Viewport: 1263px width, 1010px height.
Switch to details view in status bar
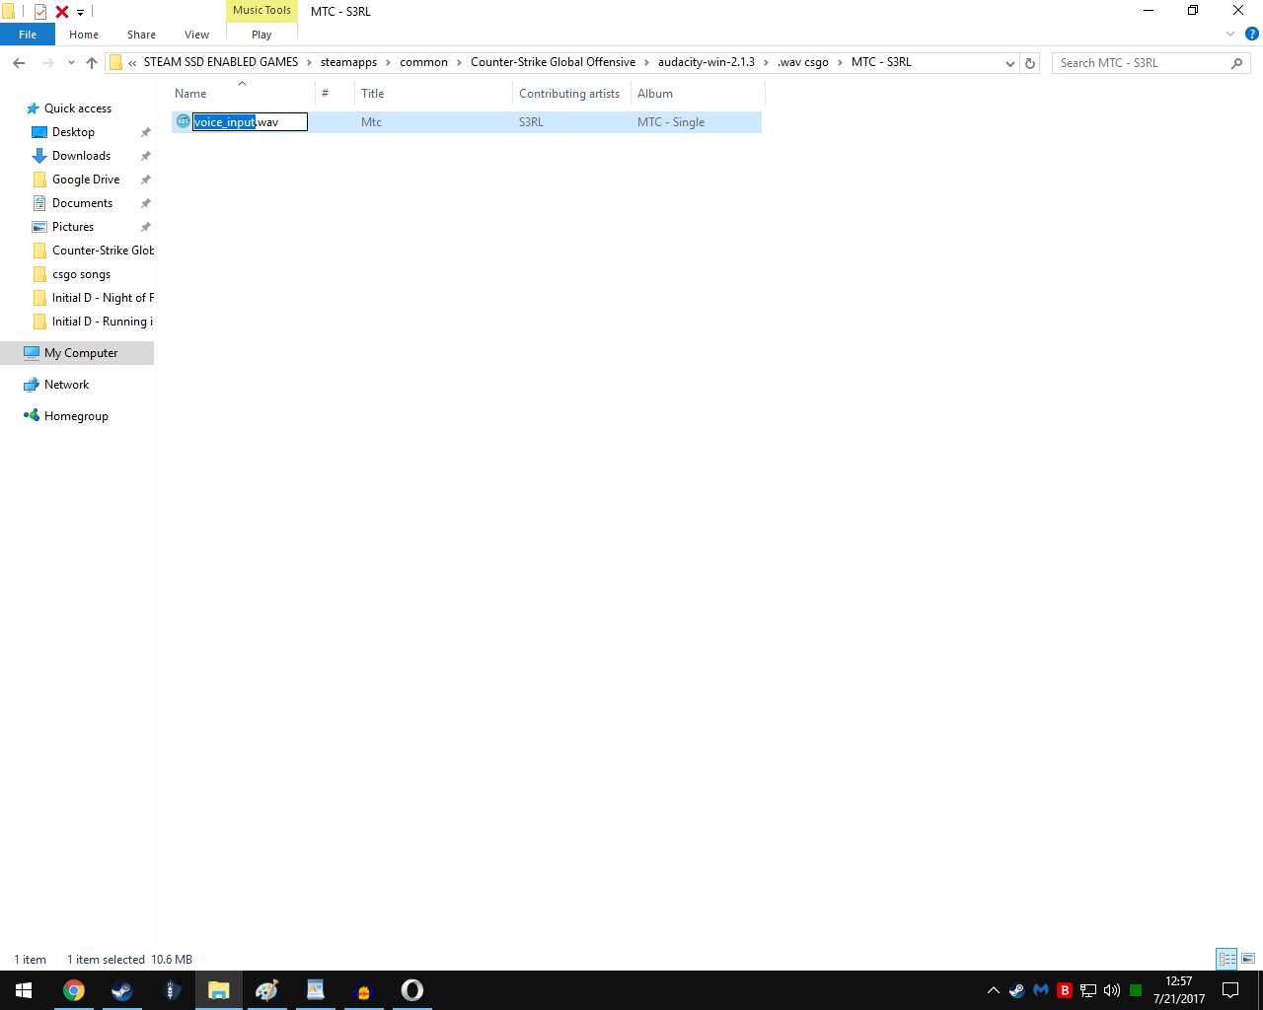(1227, 959)
